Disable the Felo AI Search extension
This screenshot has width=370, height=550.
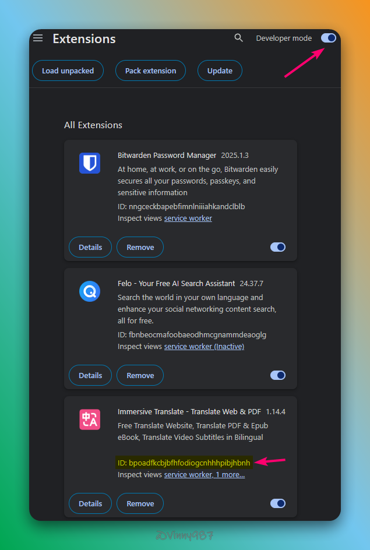click(x=278, y=375)
